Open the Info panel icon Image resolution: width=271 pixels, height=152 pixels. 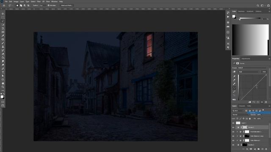click(x=228, y=32)
